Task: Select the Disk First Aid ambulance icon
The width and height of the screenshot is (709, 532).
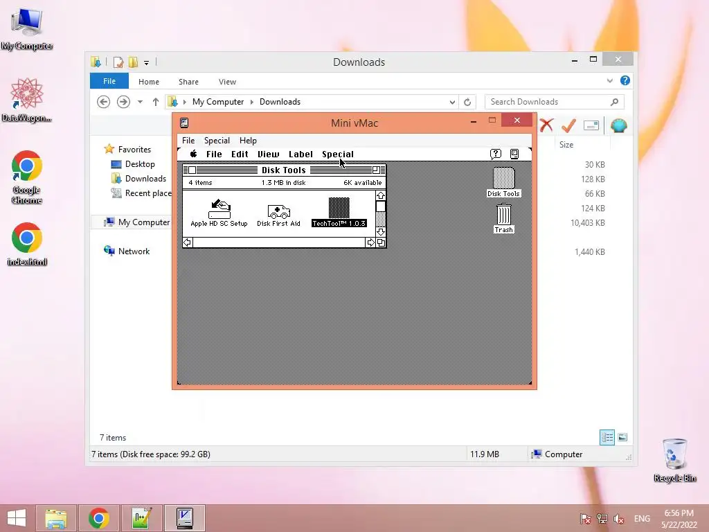Action: 278,211
